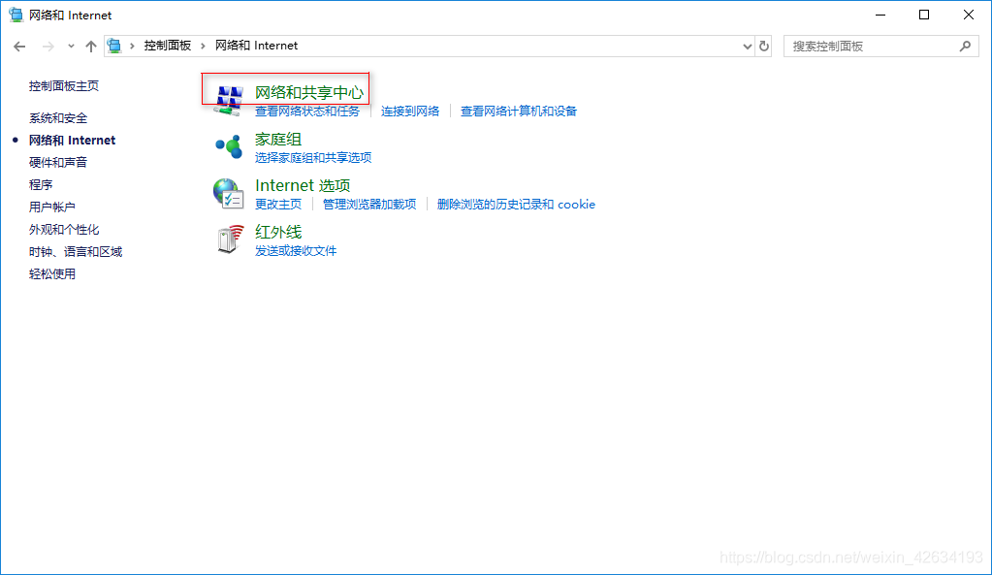
Task: Open the 网络和共享中心 heading link
Action: point(309,92)
